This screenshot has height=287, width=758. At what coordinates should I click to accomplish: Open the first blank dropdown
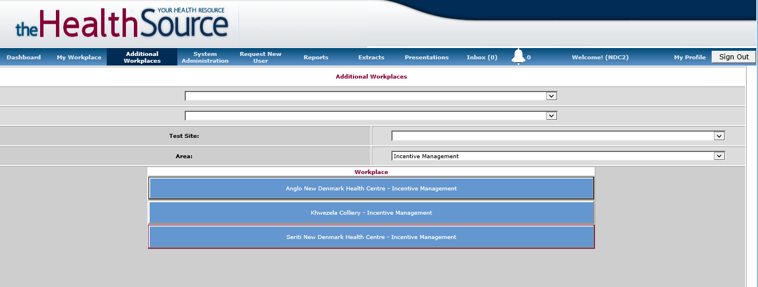tap(371, 96)
